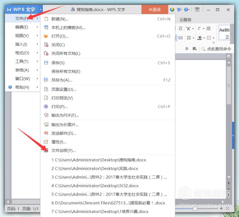Open recent file 2 实践.docx
Image resolution: width=239 pixels, height=217 pixels.
click(107, 168)
